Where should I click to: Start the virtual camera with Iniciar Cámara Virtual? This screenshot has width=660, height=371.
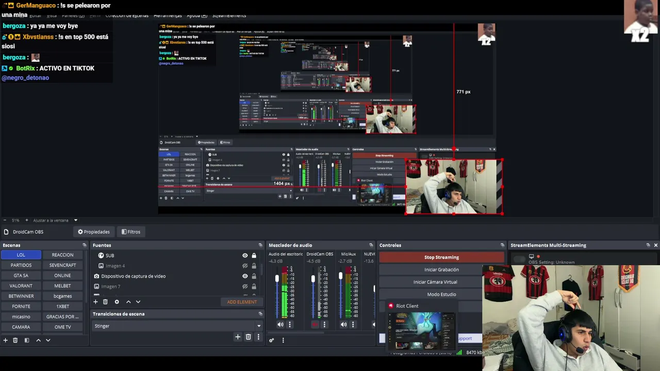pos(435,282)
